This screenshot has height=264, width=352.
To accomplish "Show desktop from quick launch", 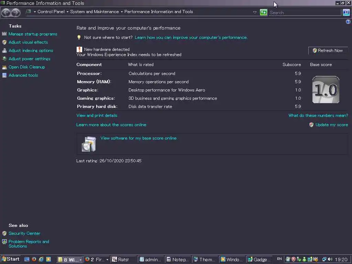I will click(x=27, y=259).
